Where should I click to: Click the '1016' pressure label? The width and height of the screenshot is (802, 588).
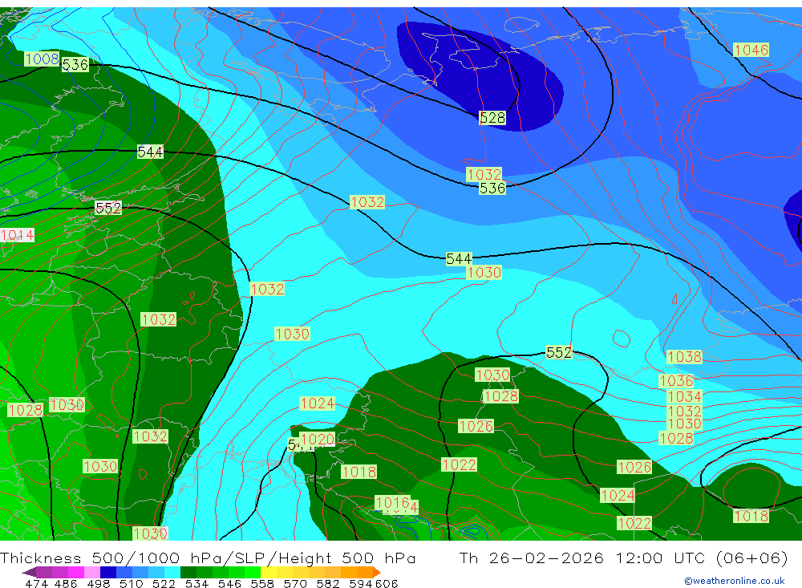(x=393, y=502)
